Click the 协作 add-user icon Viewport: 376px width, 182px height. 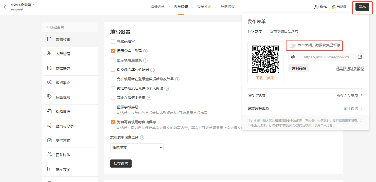[316, 7]
